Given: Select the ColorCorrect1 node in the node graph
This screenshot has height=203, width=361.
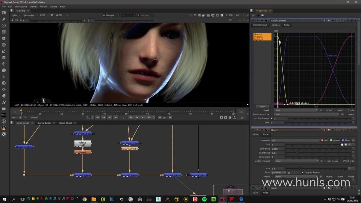Looking at the screenshot, I should pos(130,149).
